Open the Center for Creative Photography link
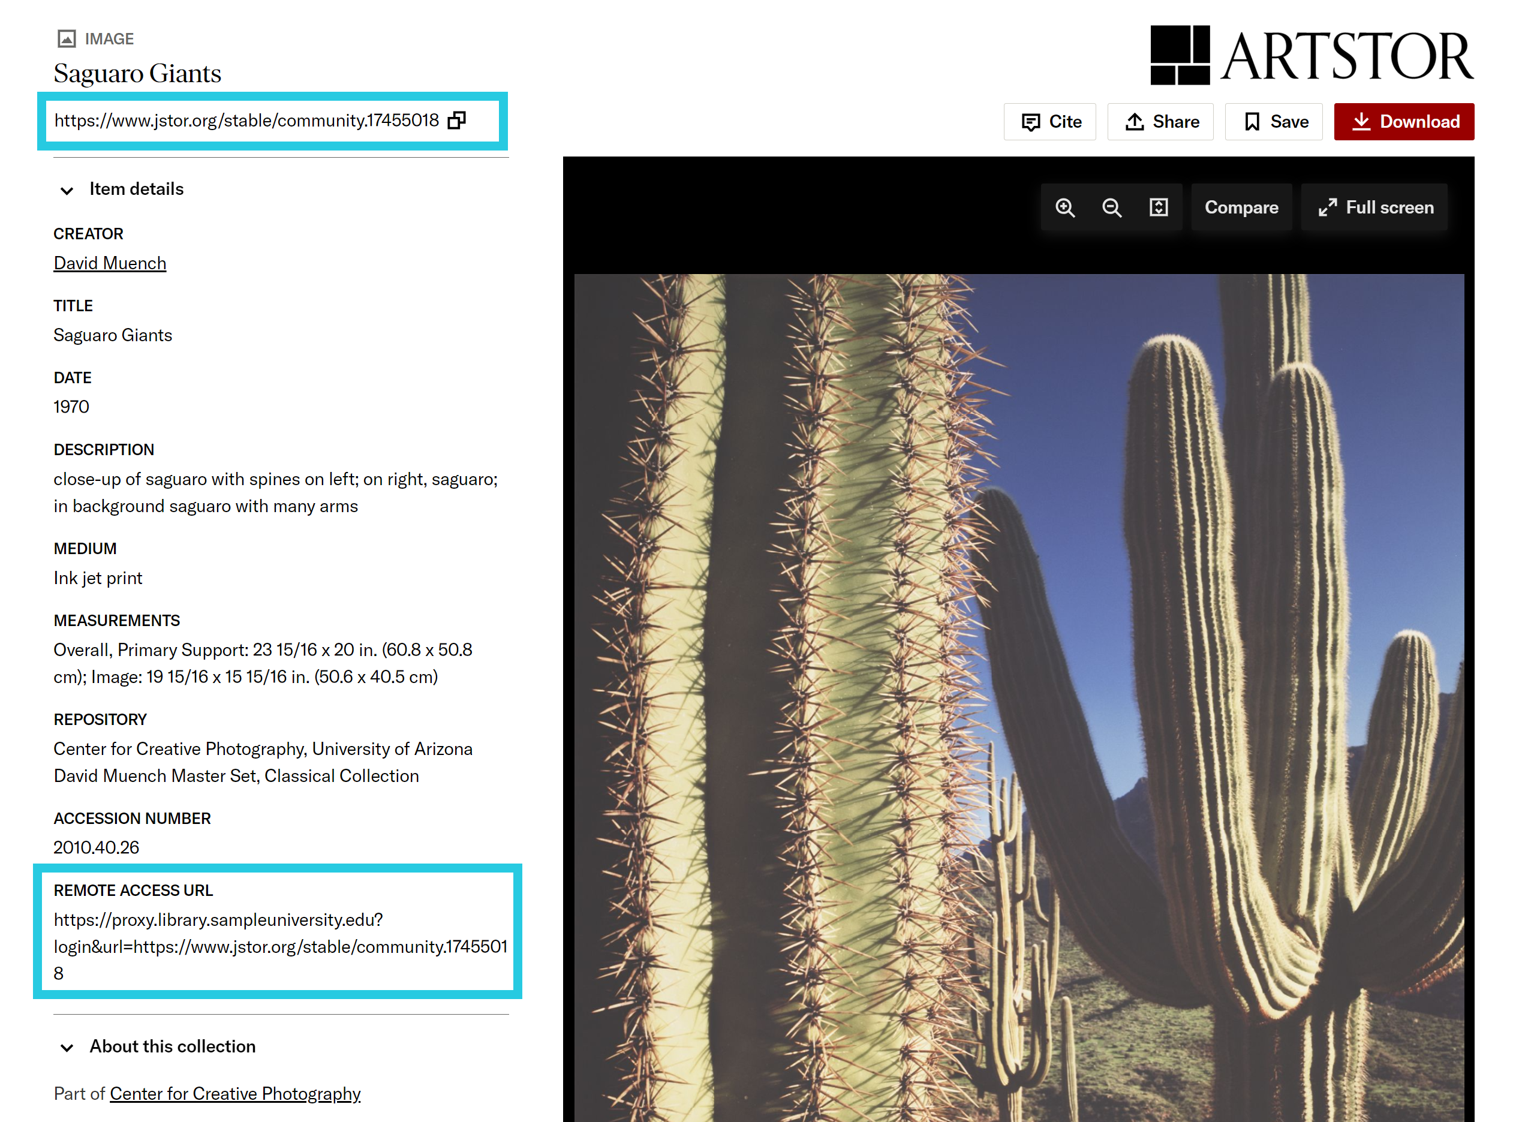This screenshot has width=1519, height=1122. tap(235, 1093)
